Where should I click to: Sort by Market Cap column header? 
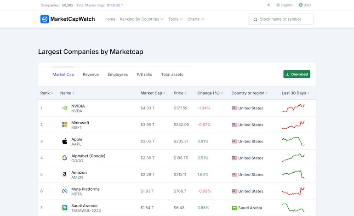pyautogui.click(x=153, y=93)
